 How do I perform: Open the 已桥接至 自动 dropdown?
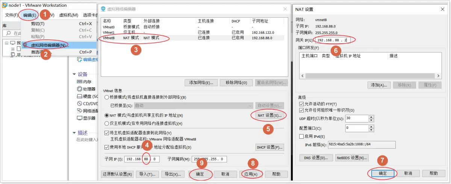click(193, 106)
